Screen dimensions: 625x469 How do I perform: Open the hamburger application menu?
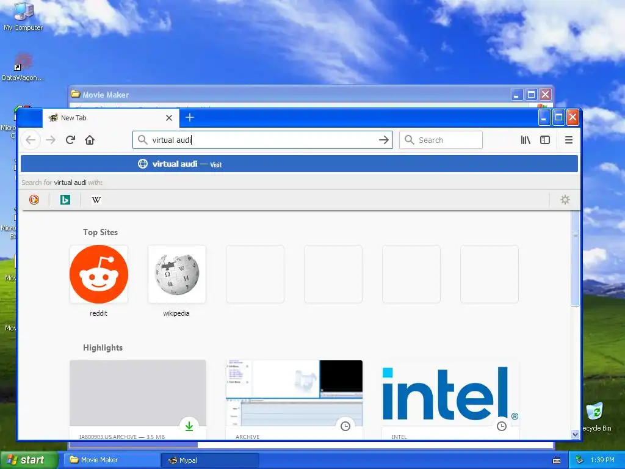(x=569, y=140)
